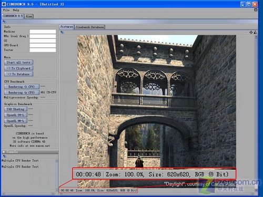Switch to the CINEBENCH 9.5 tab

(13, 16)
